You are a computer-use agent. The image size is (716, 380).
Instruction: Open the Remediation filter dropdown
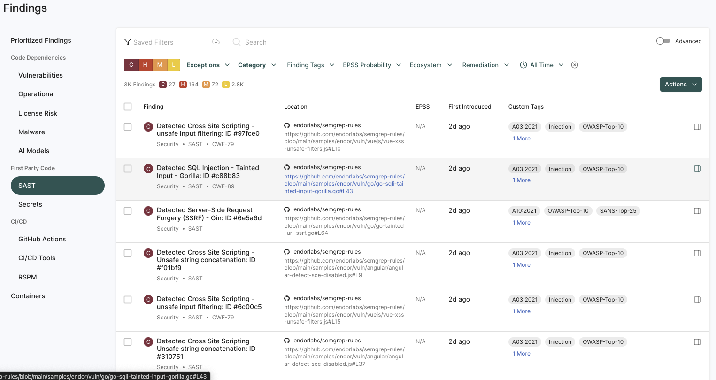(x=485, y=65)
